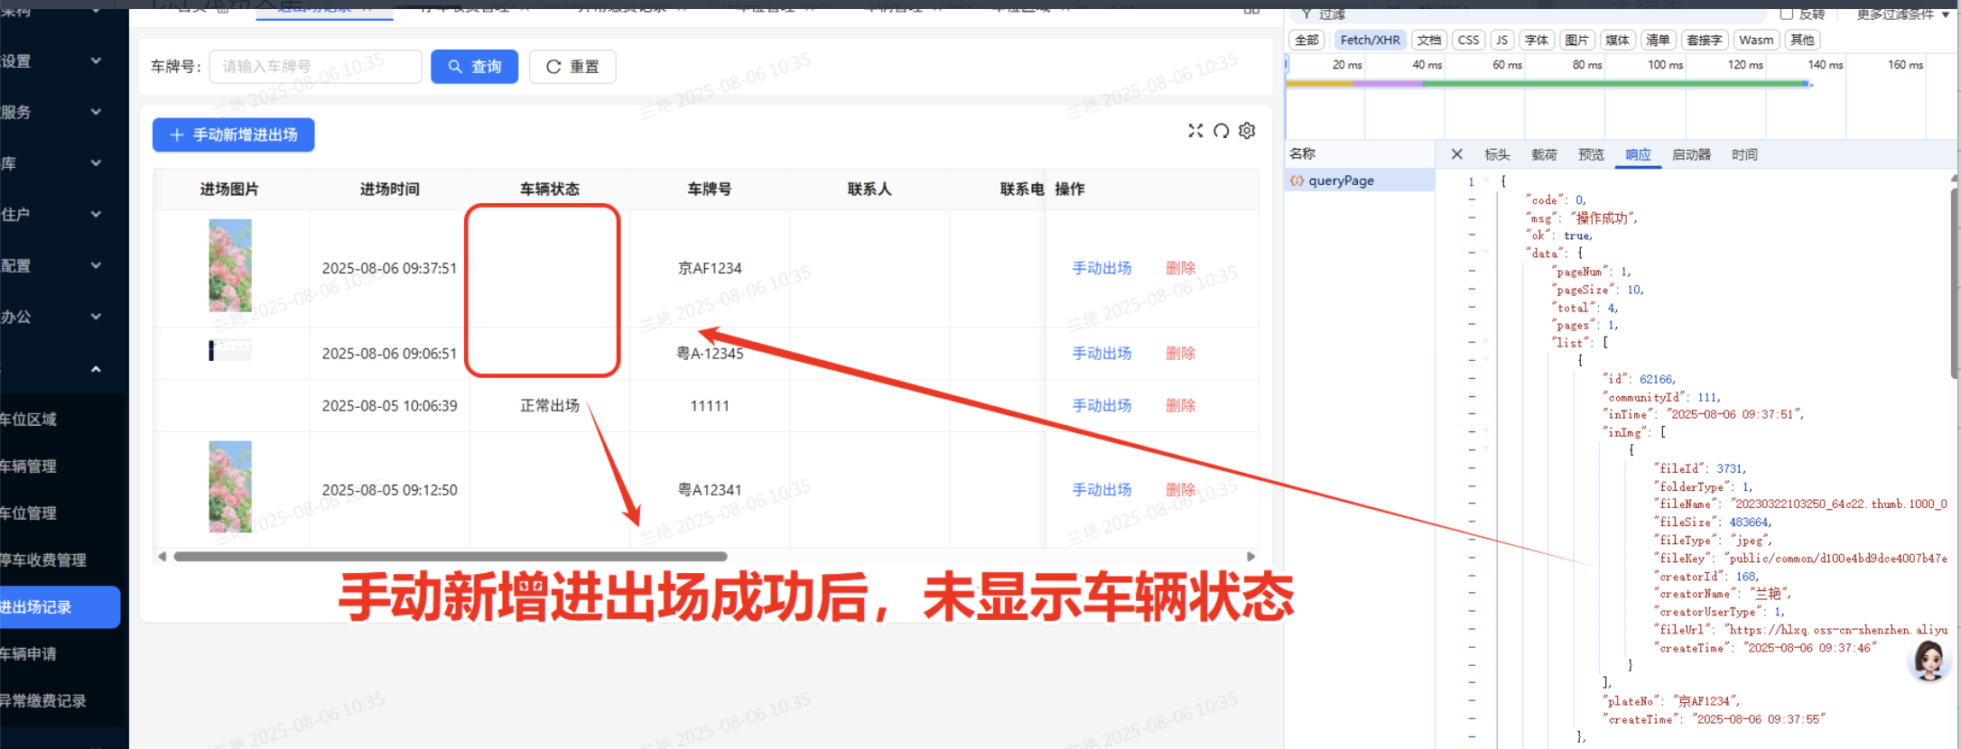
Task: Click the assistant avatar icon
Action: point(1929,661)
